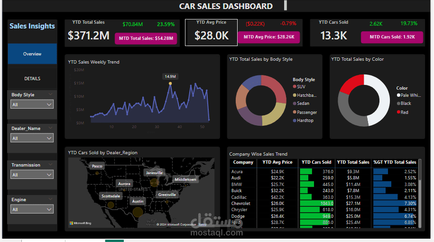Click the Middletown map label
The width and height of the screenshot is (434, 242).
coord(185,179)
